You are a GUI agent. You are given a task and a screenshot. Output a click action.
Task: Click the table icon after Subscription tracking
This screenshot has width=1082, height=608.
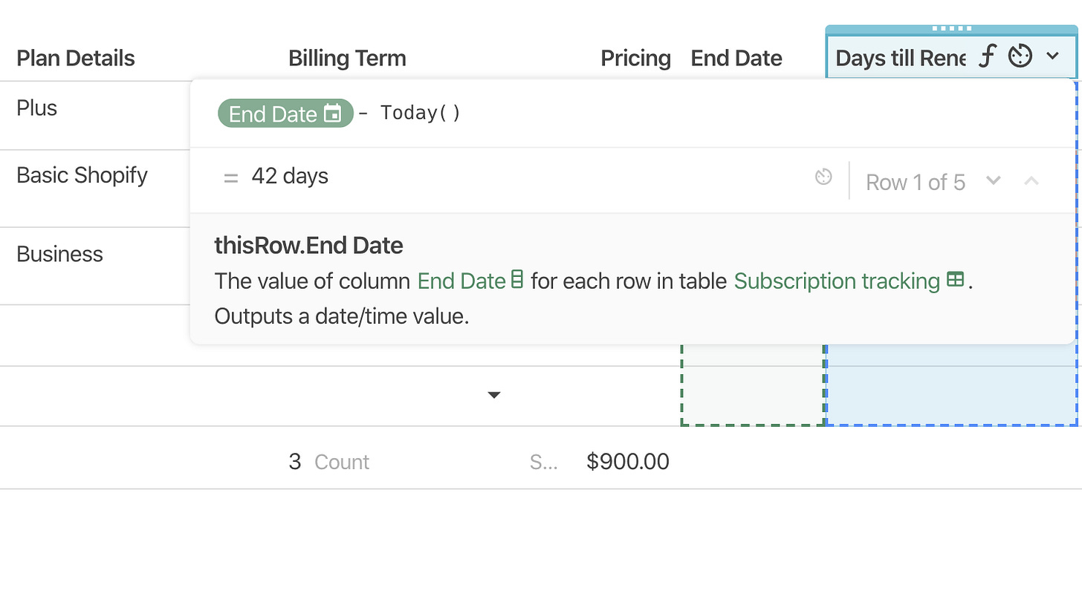956,280
